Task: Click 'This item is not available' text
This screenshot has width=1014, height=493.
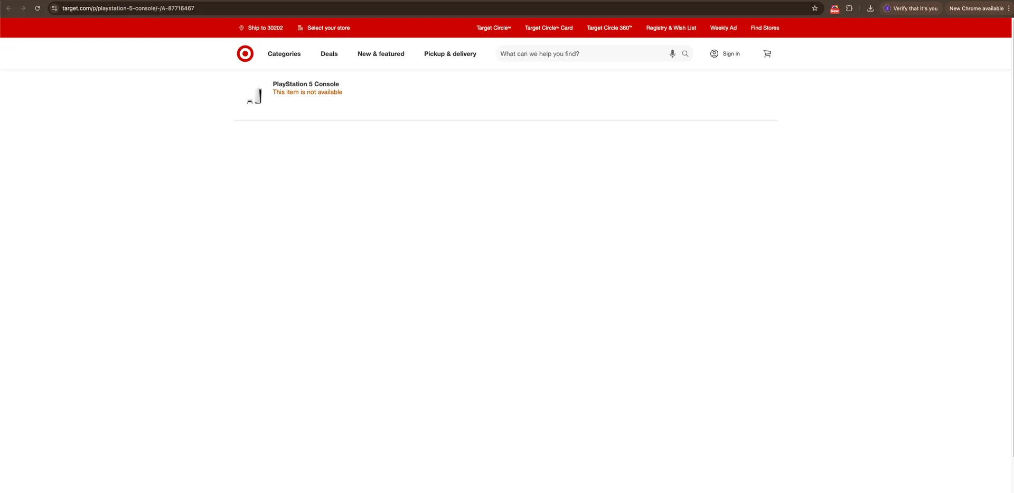Action: coord(307,92)
